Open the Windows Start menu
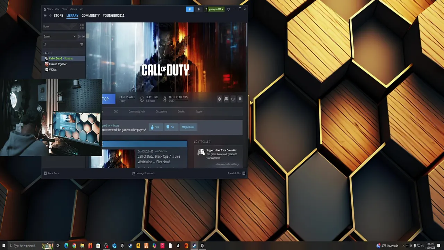 point(3,246)
